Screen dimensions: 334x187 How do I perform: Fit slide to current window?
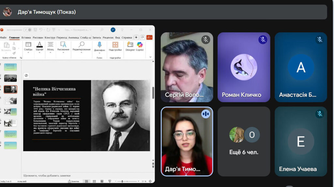point(150,181)
